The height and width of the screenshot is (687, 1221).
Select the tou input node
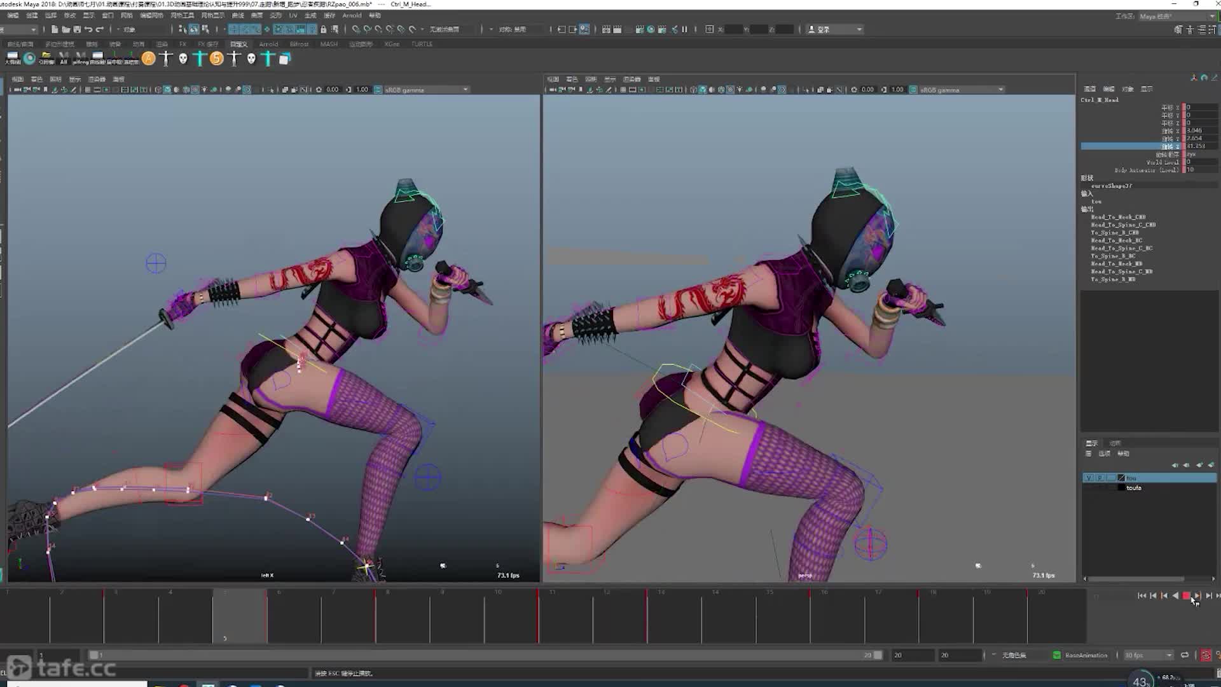(1096, 202)
